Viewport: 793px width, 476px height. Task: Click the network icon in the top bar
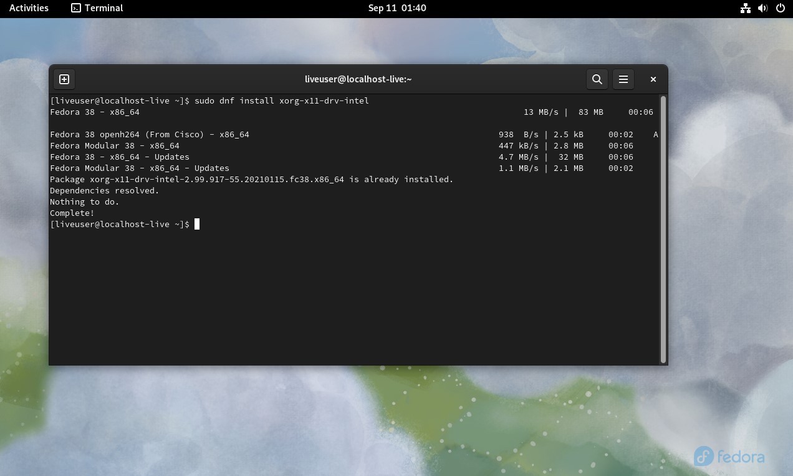745,8
